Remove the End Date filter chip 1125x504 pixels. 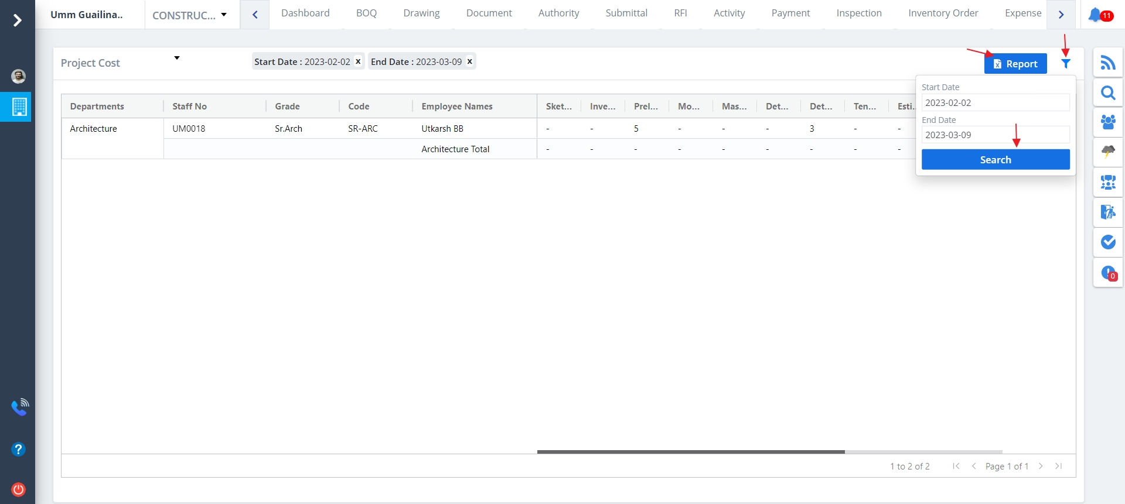[469, 61]
